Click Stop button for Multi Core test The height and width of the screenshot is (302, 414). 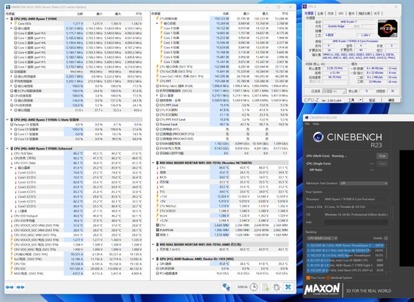click(382, 156)
